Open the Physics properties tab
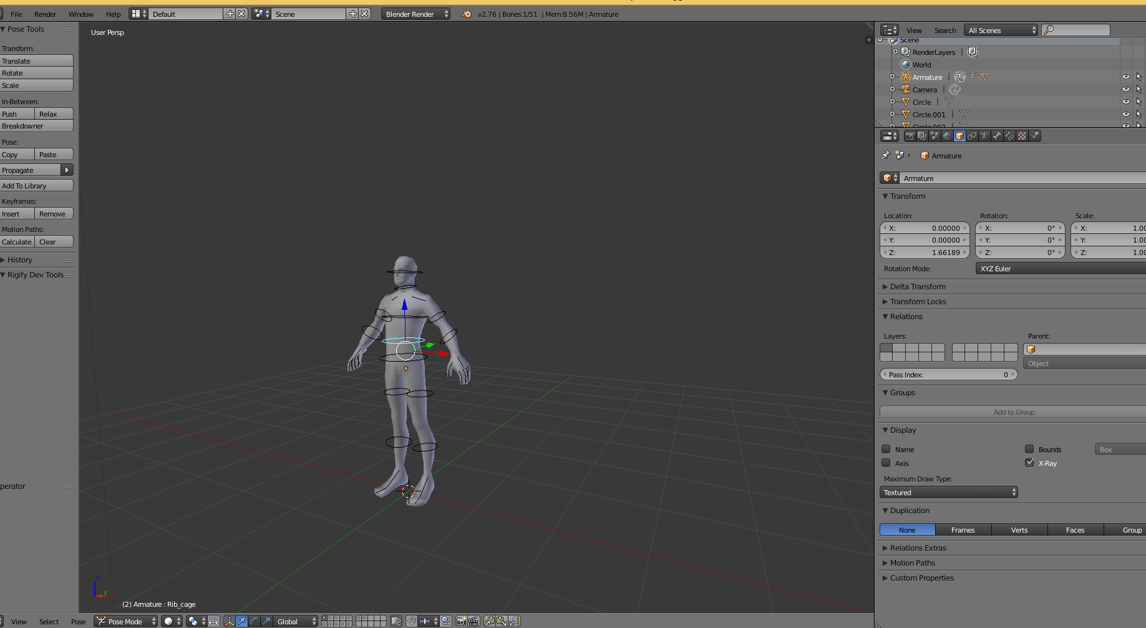1146x628 pixels. pos(1034,136)
